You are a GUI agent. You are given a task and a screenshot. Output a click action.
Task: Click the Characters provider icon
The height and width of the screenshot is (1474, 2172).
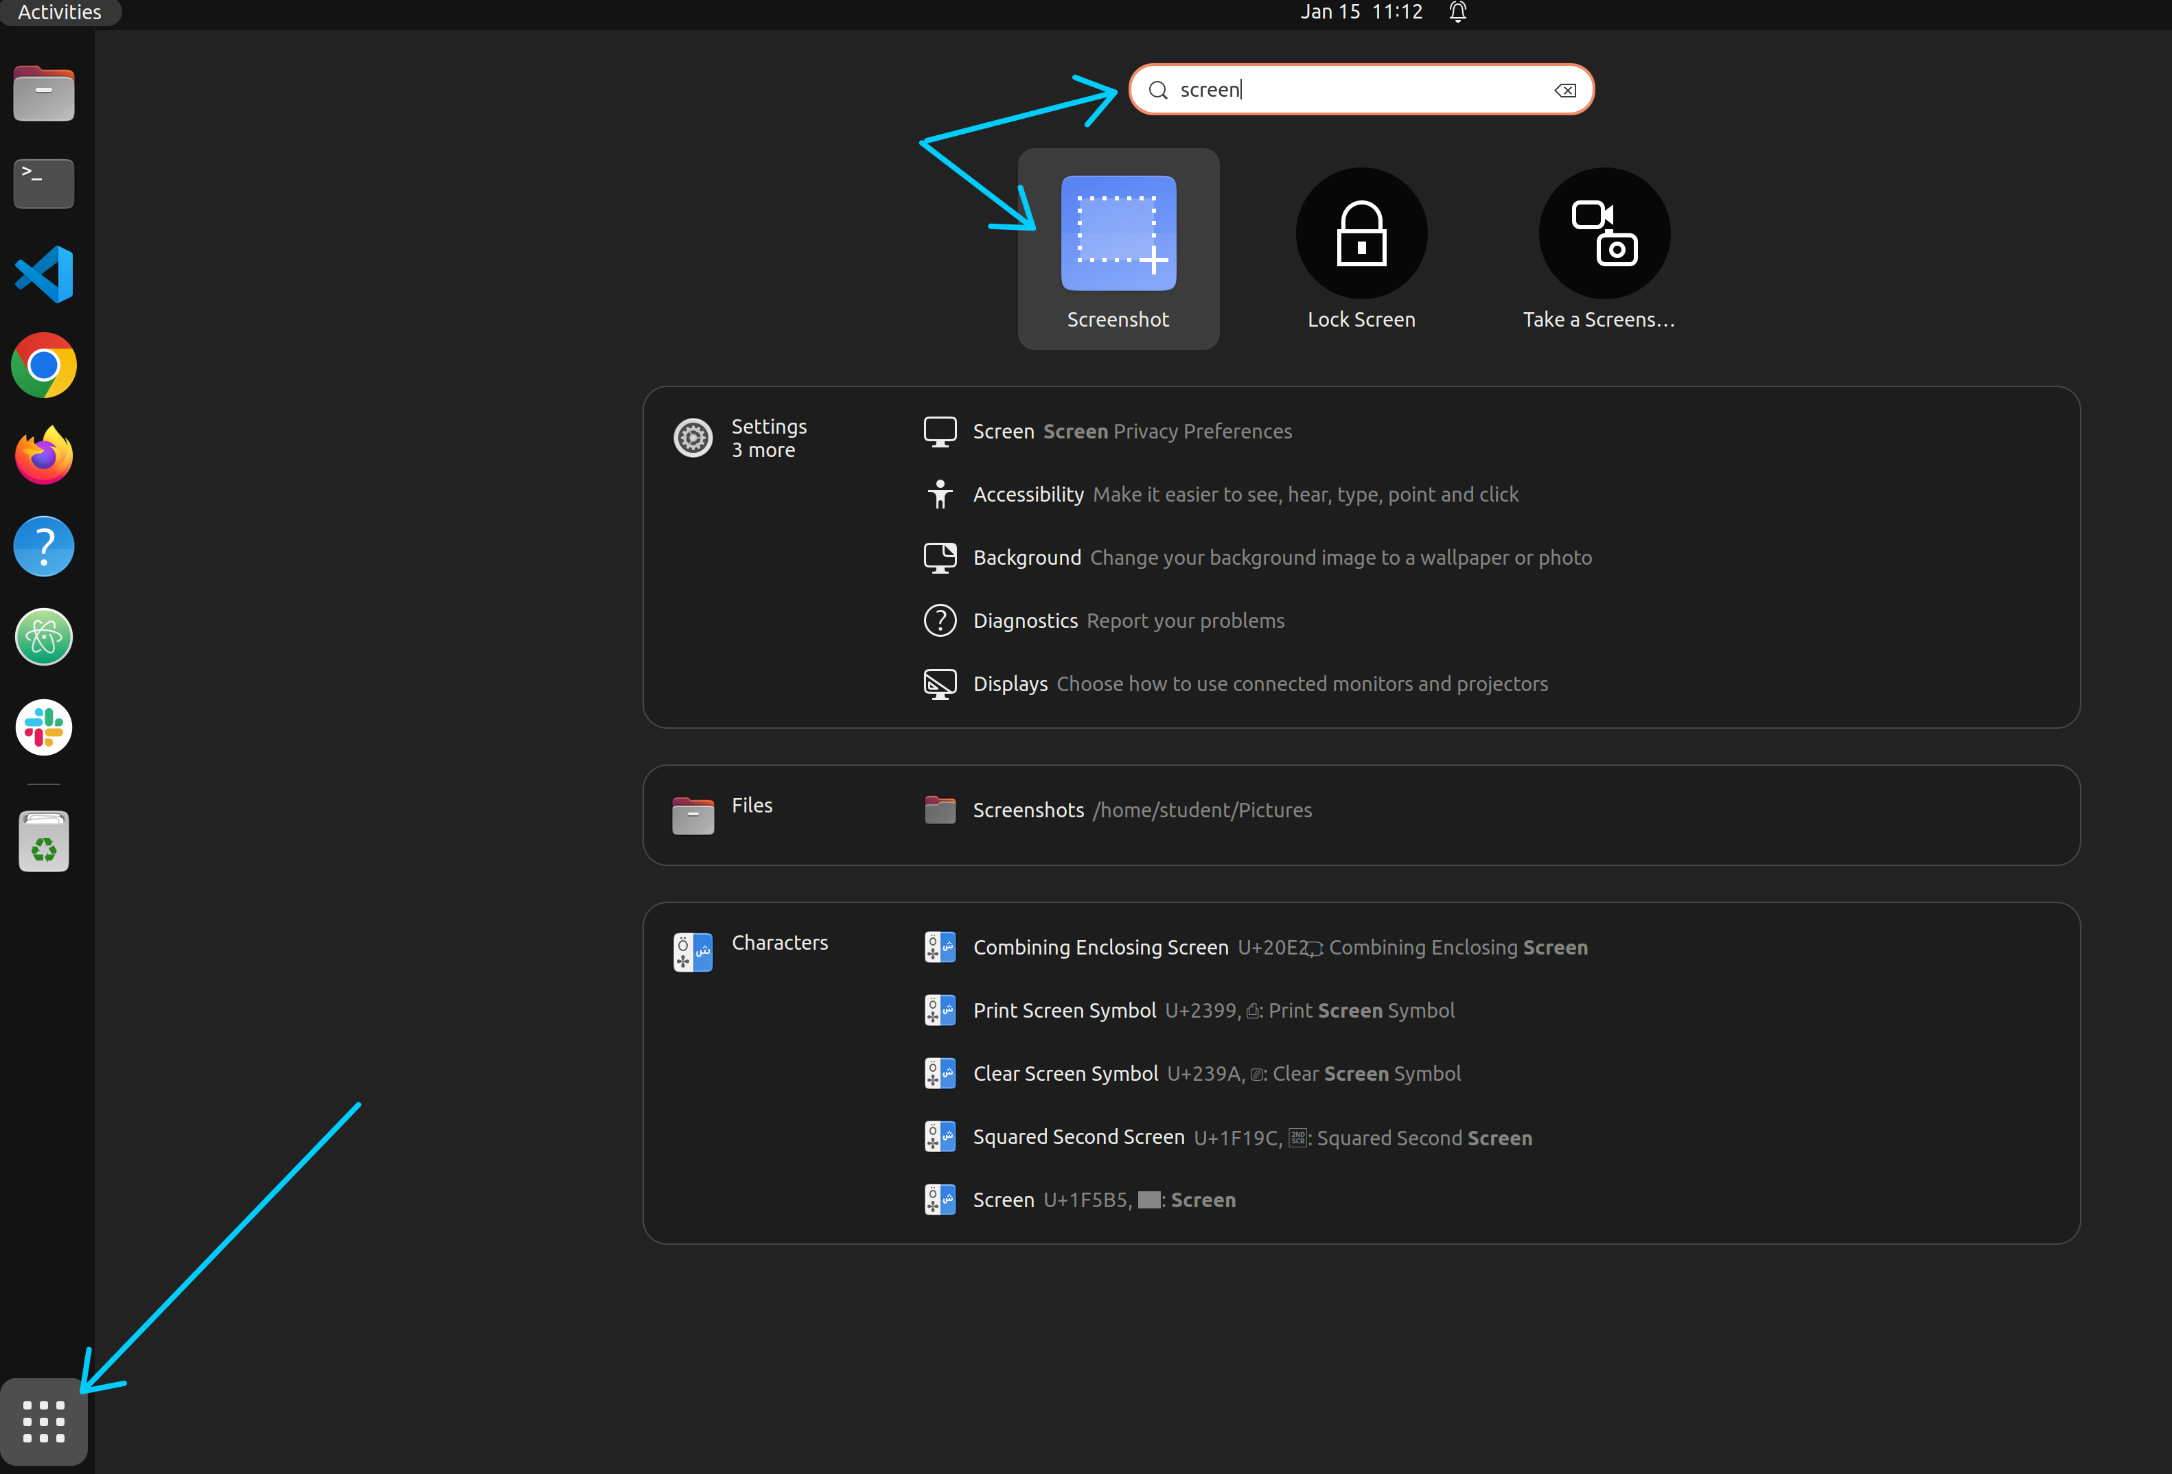coord(693,952)
